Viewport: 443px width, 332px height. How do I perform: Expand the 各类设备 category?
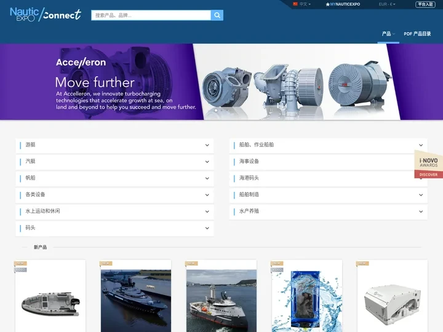tap(114, 195)
